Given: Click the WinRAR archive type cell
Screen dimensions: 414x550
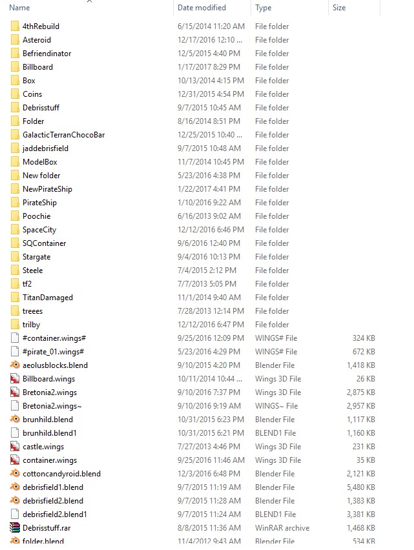Looking at the screenshot, I should point(282,528).
